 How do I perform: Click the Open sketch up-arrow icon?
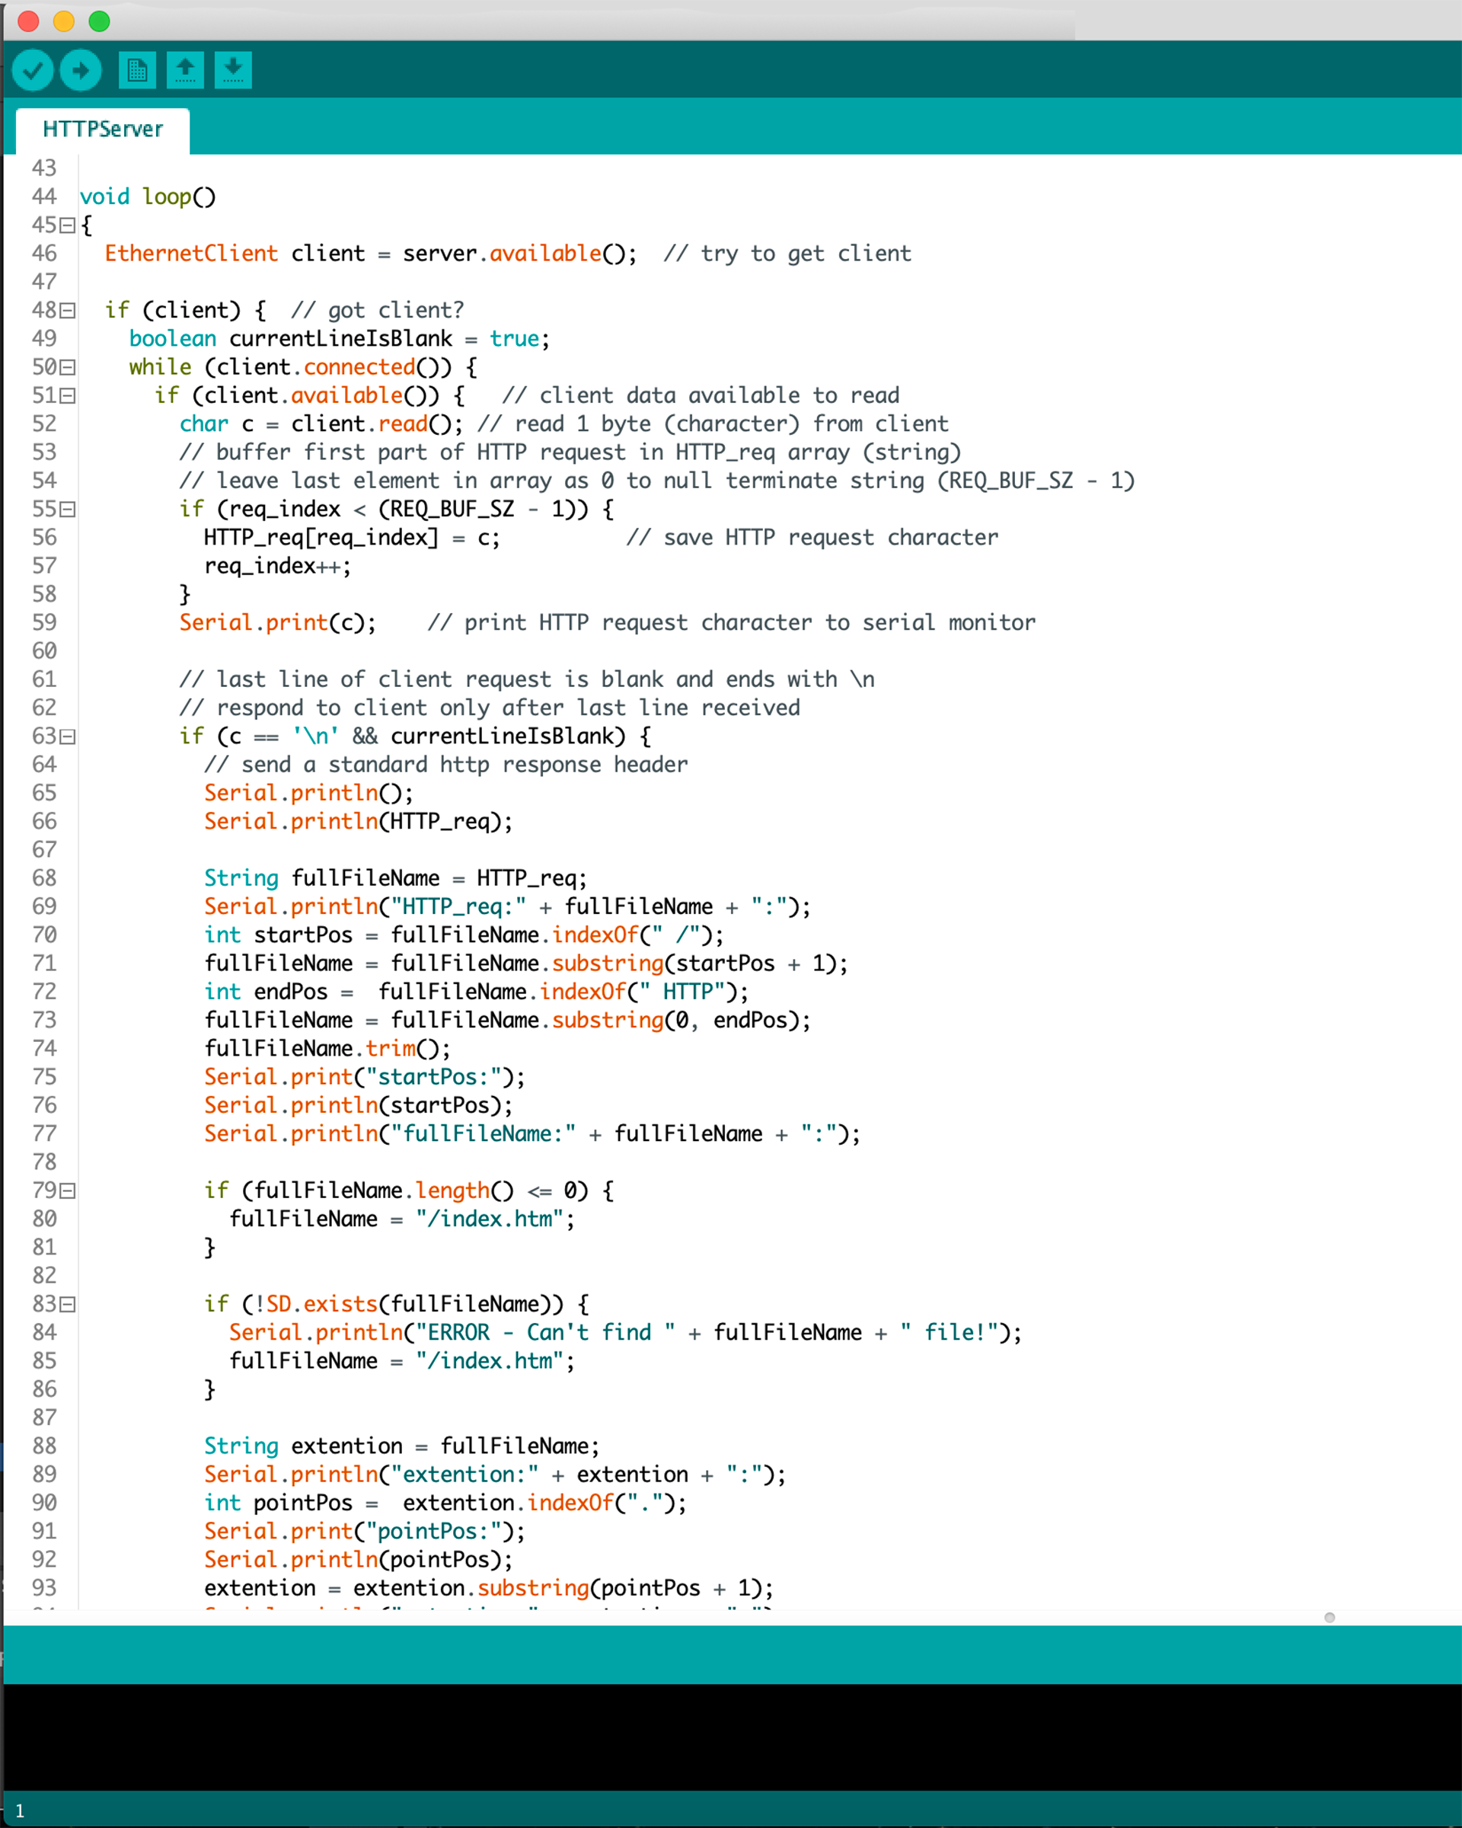[185, 69]
